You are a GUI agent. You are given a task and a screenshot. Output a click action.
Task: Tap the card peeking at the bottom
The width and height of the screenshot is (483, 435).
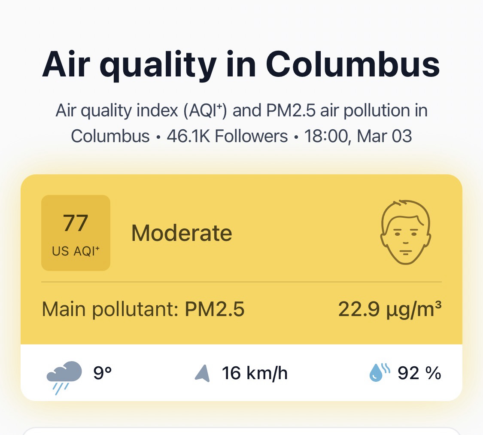click(x=241, y=431)
